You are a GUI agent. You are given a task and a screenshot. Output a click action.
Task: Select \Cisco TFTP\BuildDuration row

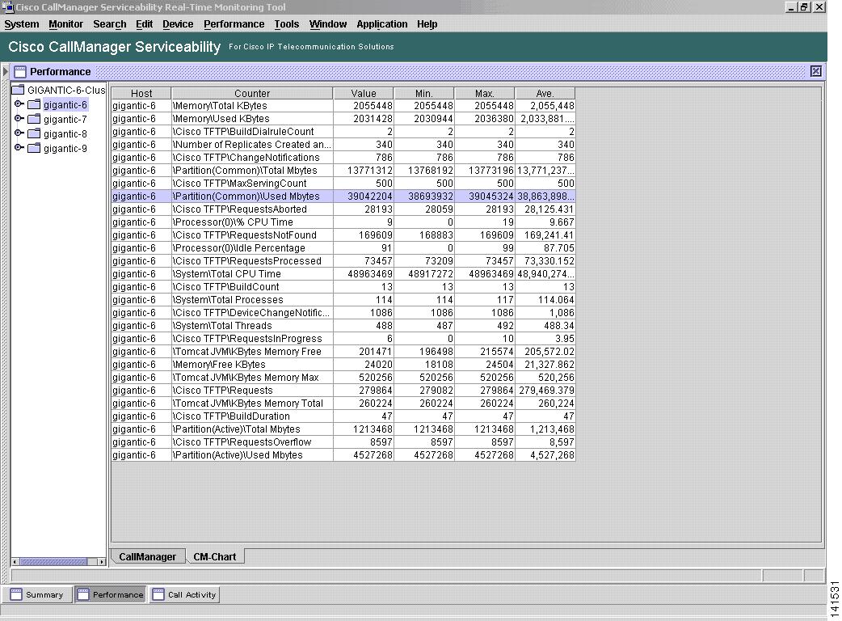(x=343, y=416)
